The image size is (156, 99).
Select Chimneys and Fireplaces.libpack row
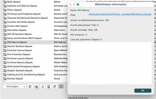[24, 14]
